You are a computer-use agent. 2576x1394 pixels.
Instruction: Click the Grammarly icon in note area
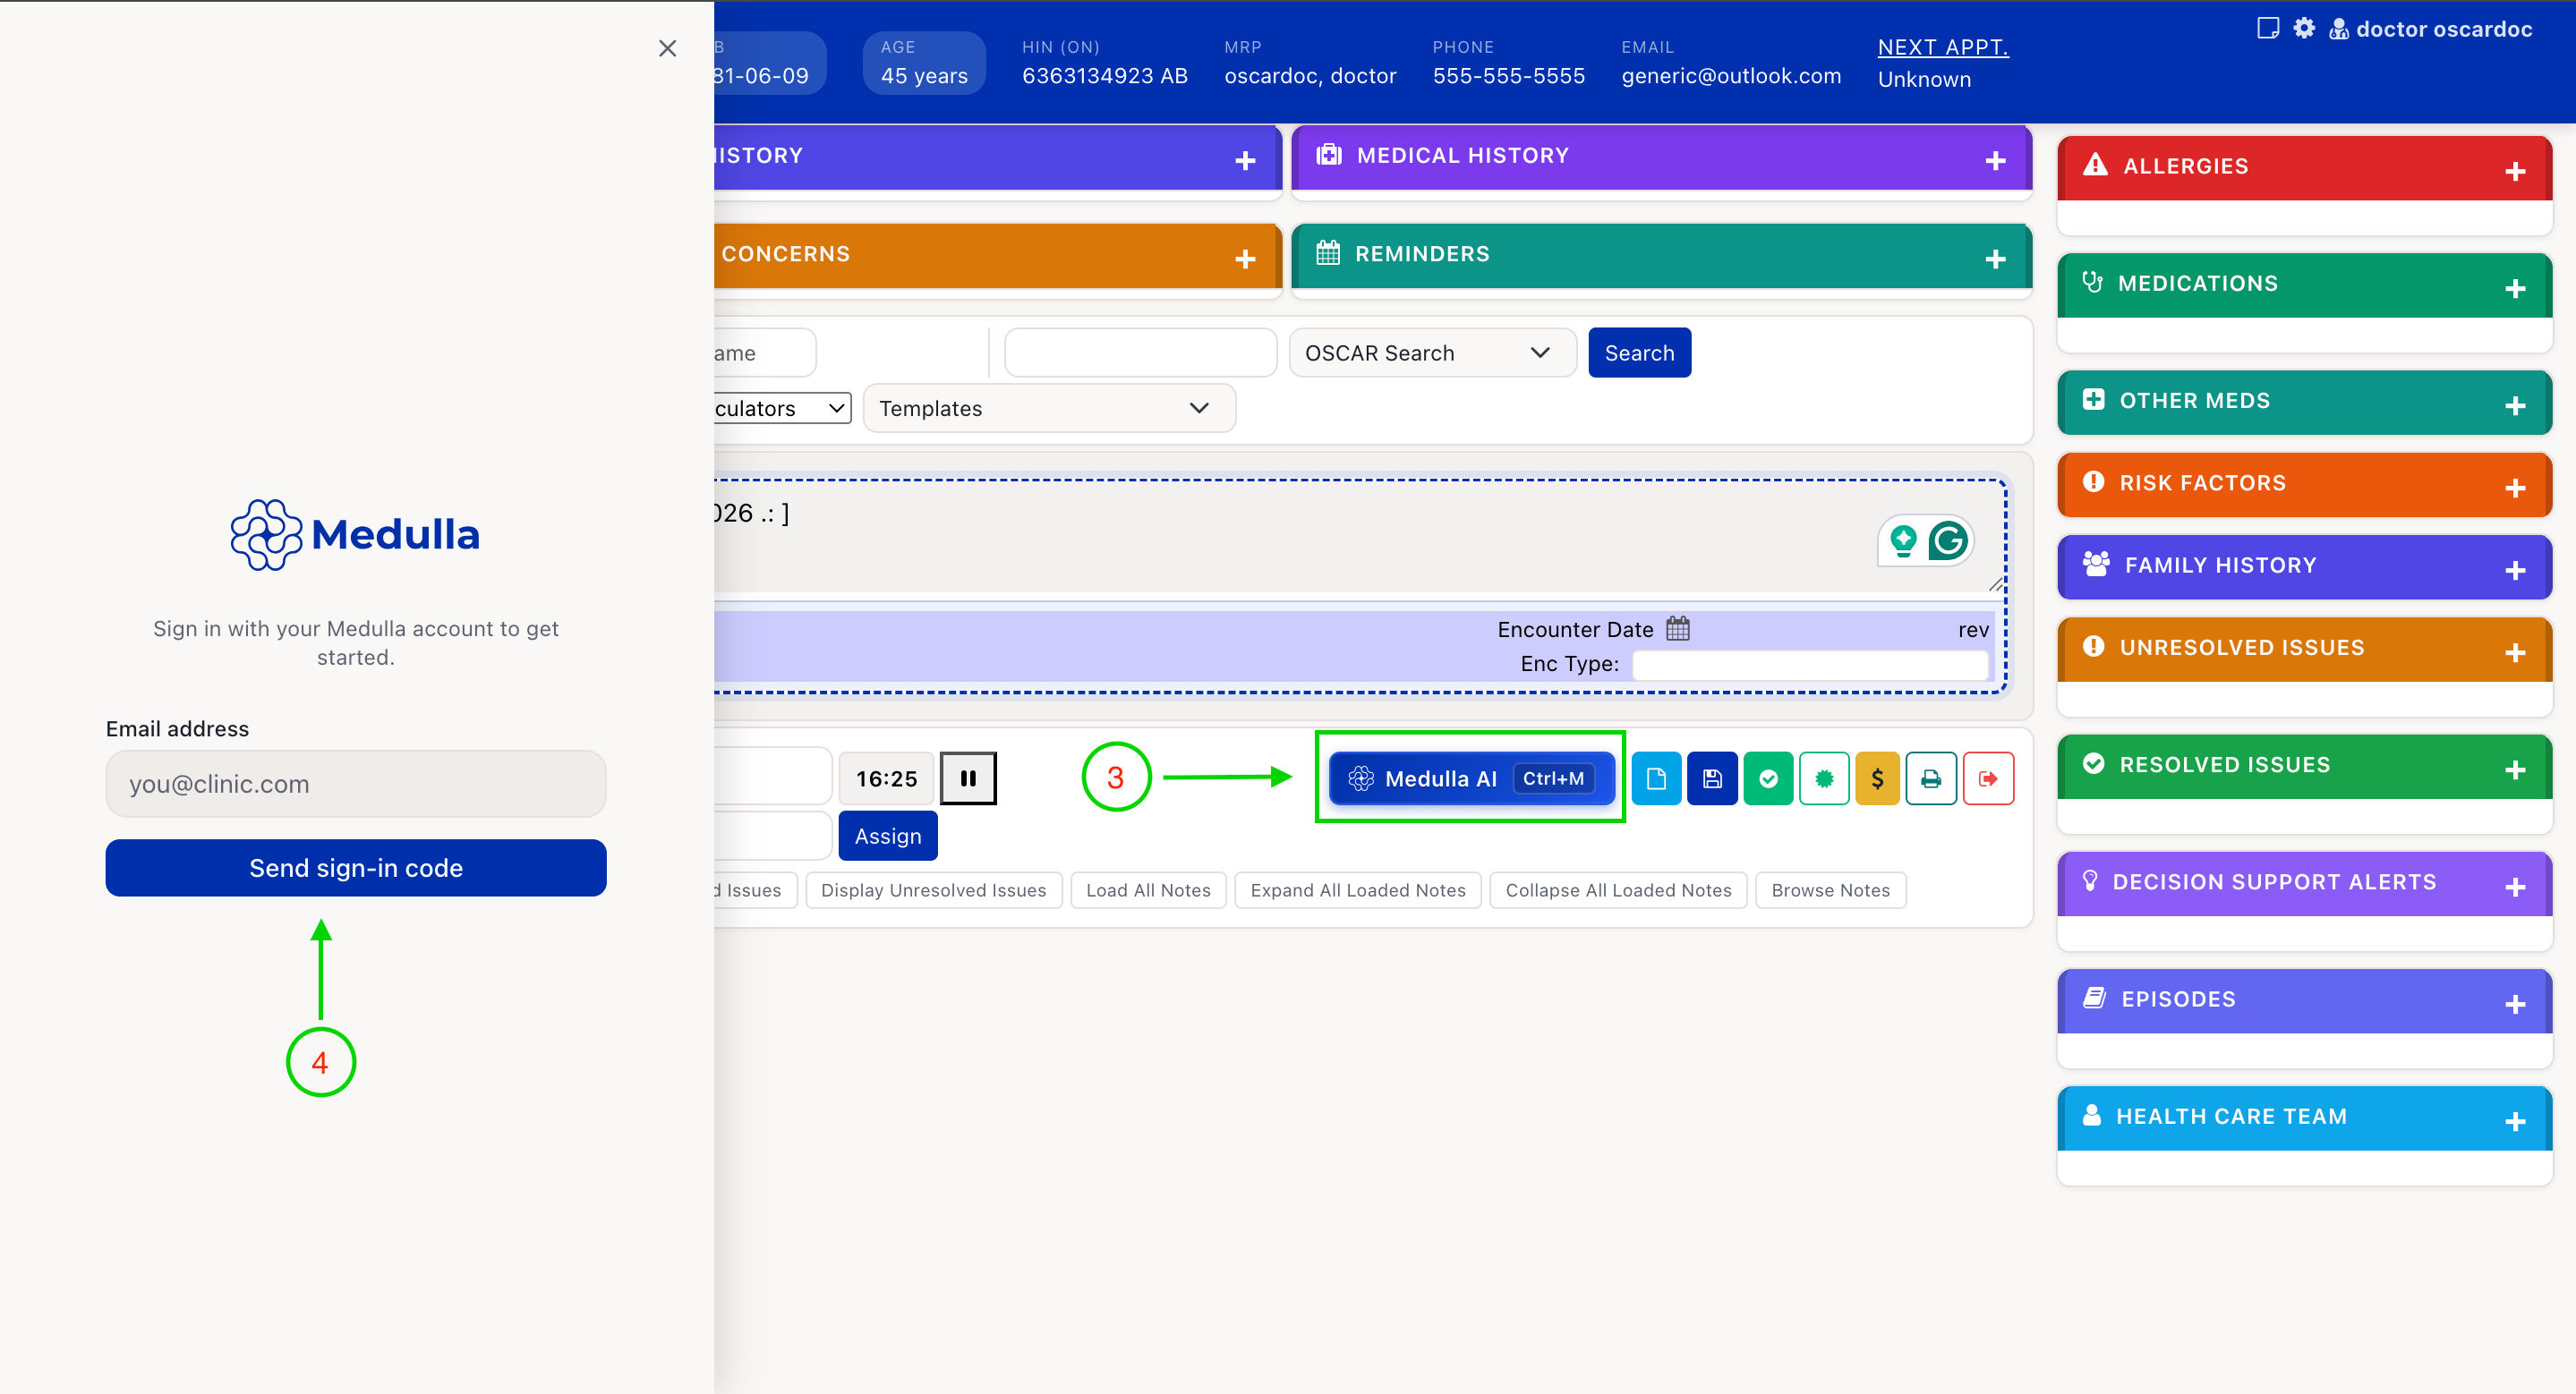1948,540
